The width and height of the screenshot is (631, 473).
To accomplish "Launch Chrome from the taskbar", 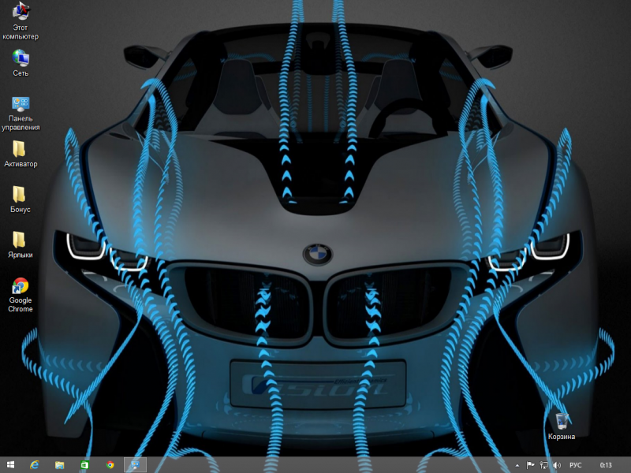I will tap(110, 465).
